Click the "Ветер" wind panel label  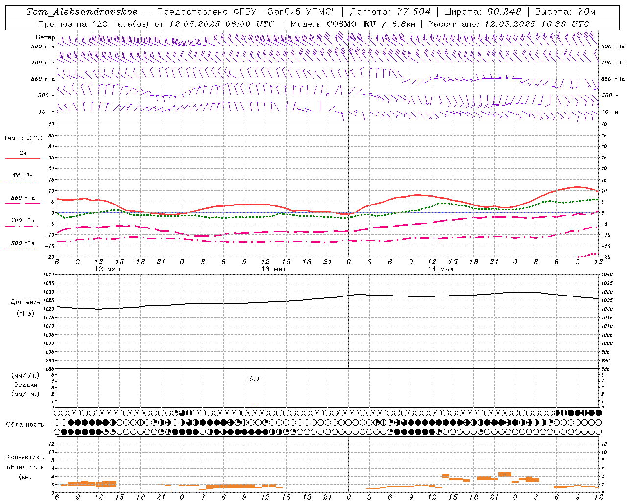point(45,37)
